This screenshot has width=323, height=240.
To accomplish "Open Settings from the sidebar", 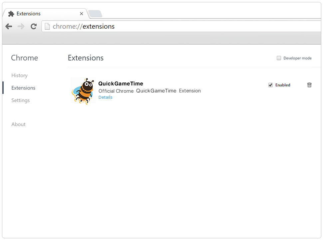I will click(x=20, y=100).
